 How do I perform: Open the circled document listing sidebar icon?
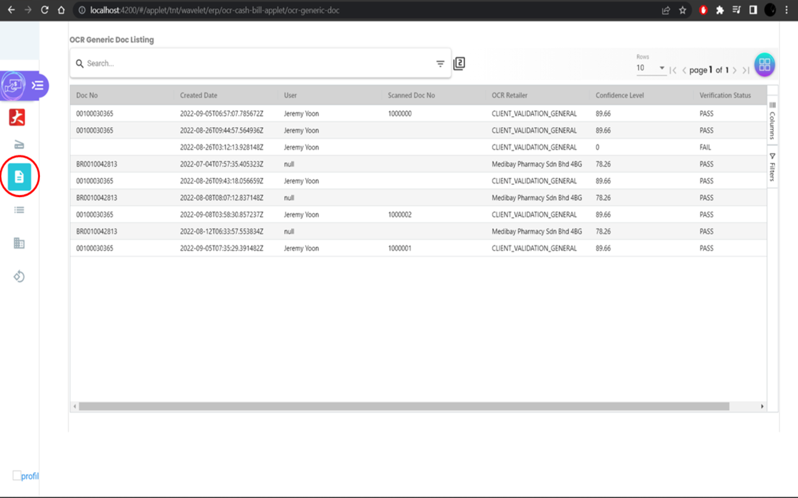(19, 177)
